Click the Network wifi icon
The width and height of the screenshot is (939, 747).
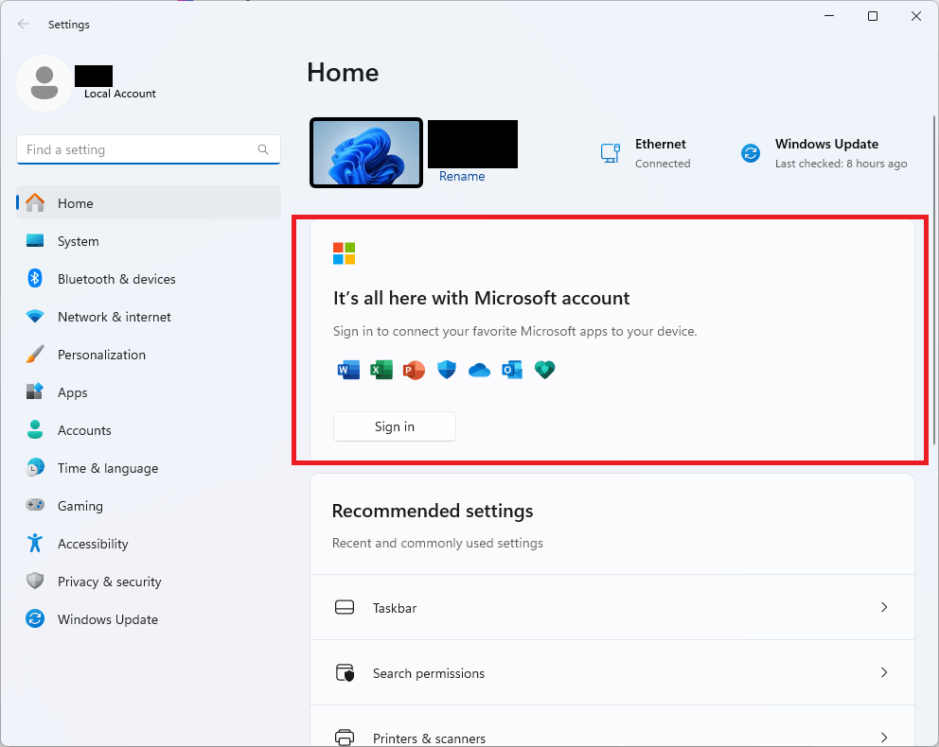(x=35, y=317)
